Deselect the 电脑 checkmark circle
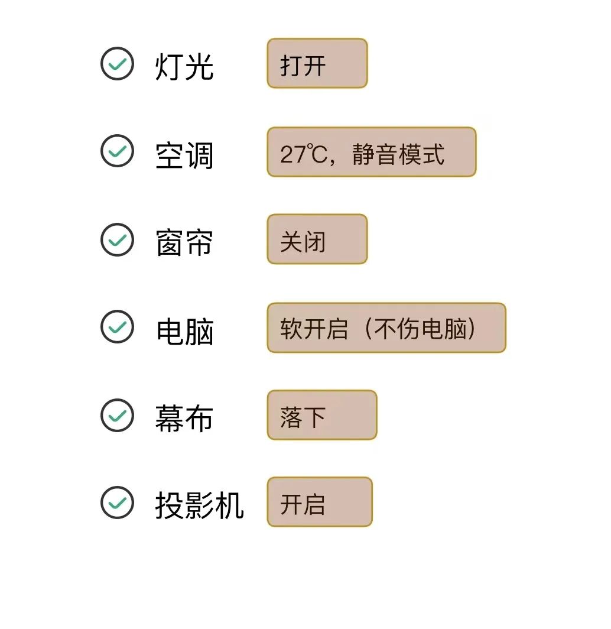The image size is (611, 629). [x=117, y=326]
